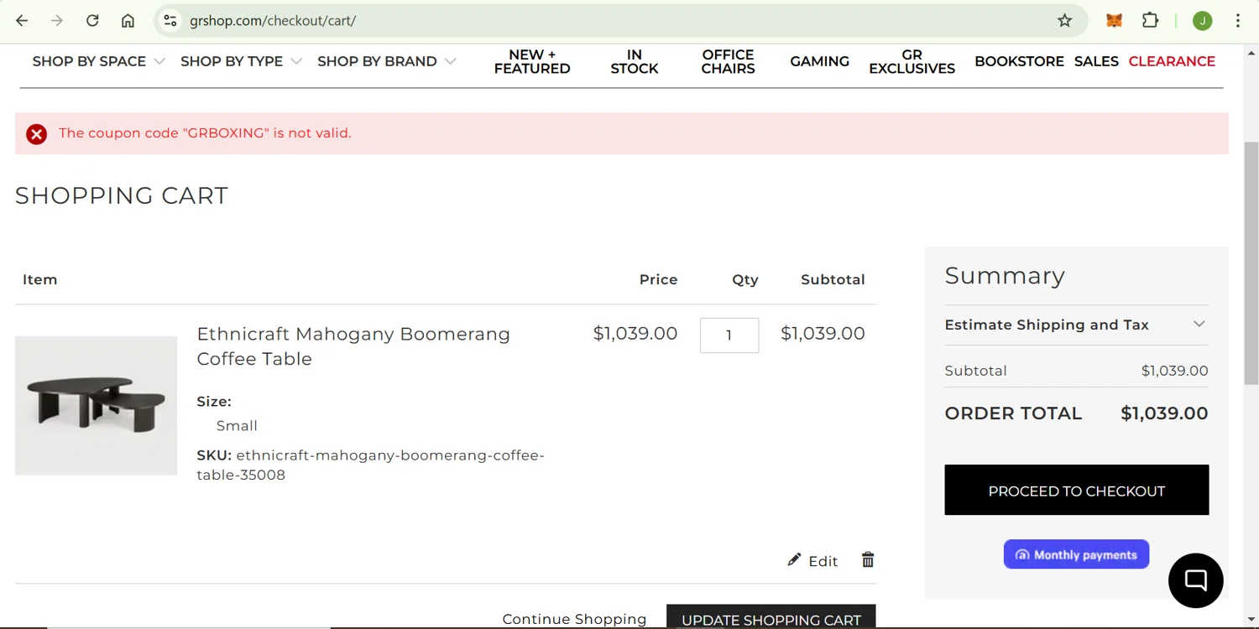Click the Order Total $1,039.00 amount
Image resolution: width=1259 pixels, height=629 pixels.
[x=1164, y=413]
